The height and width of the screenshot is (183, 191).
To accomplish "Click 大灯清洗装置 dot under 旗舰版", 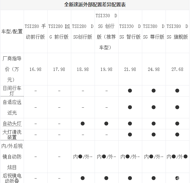I will click(x=177, y=134).
